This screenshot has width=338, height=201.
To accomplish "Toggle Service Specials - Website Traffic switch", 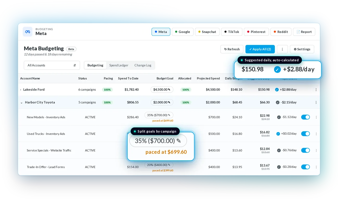I will (x=305, y=151).
